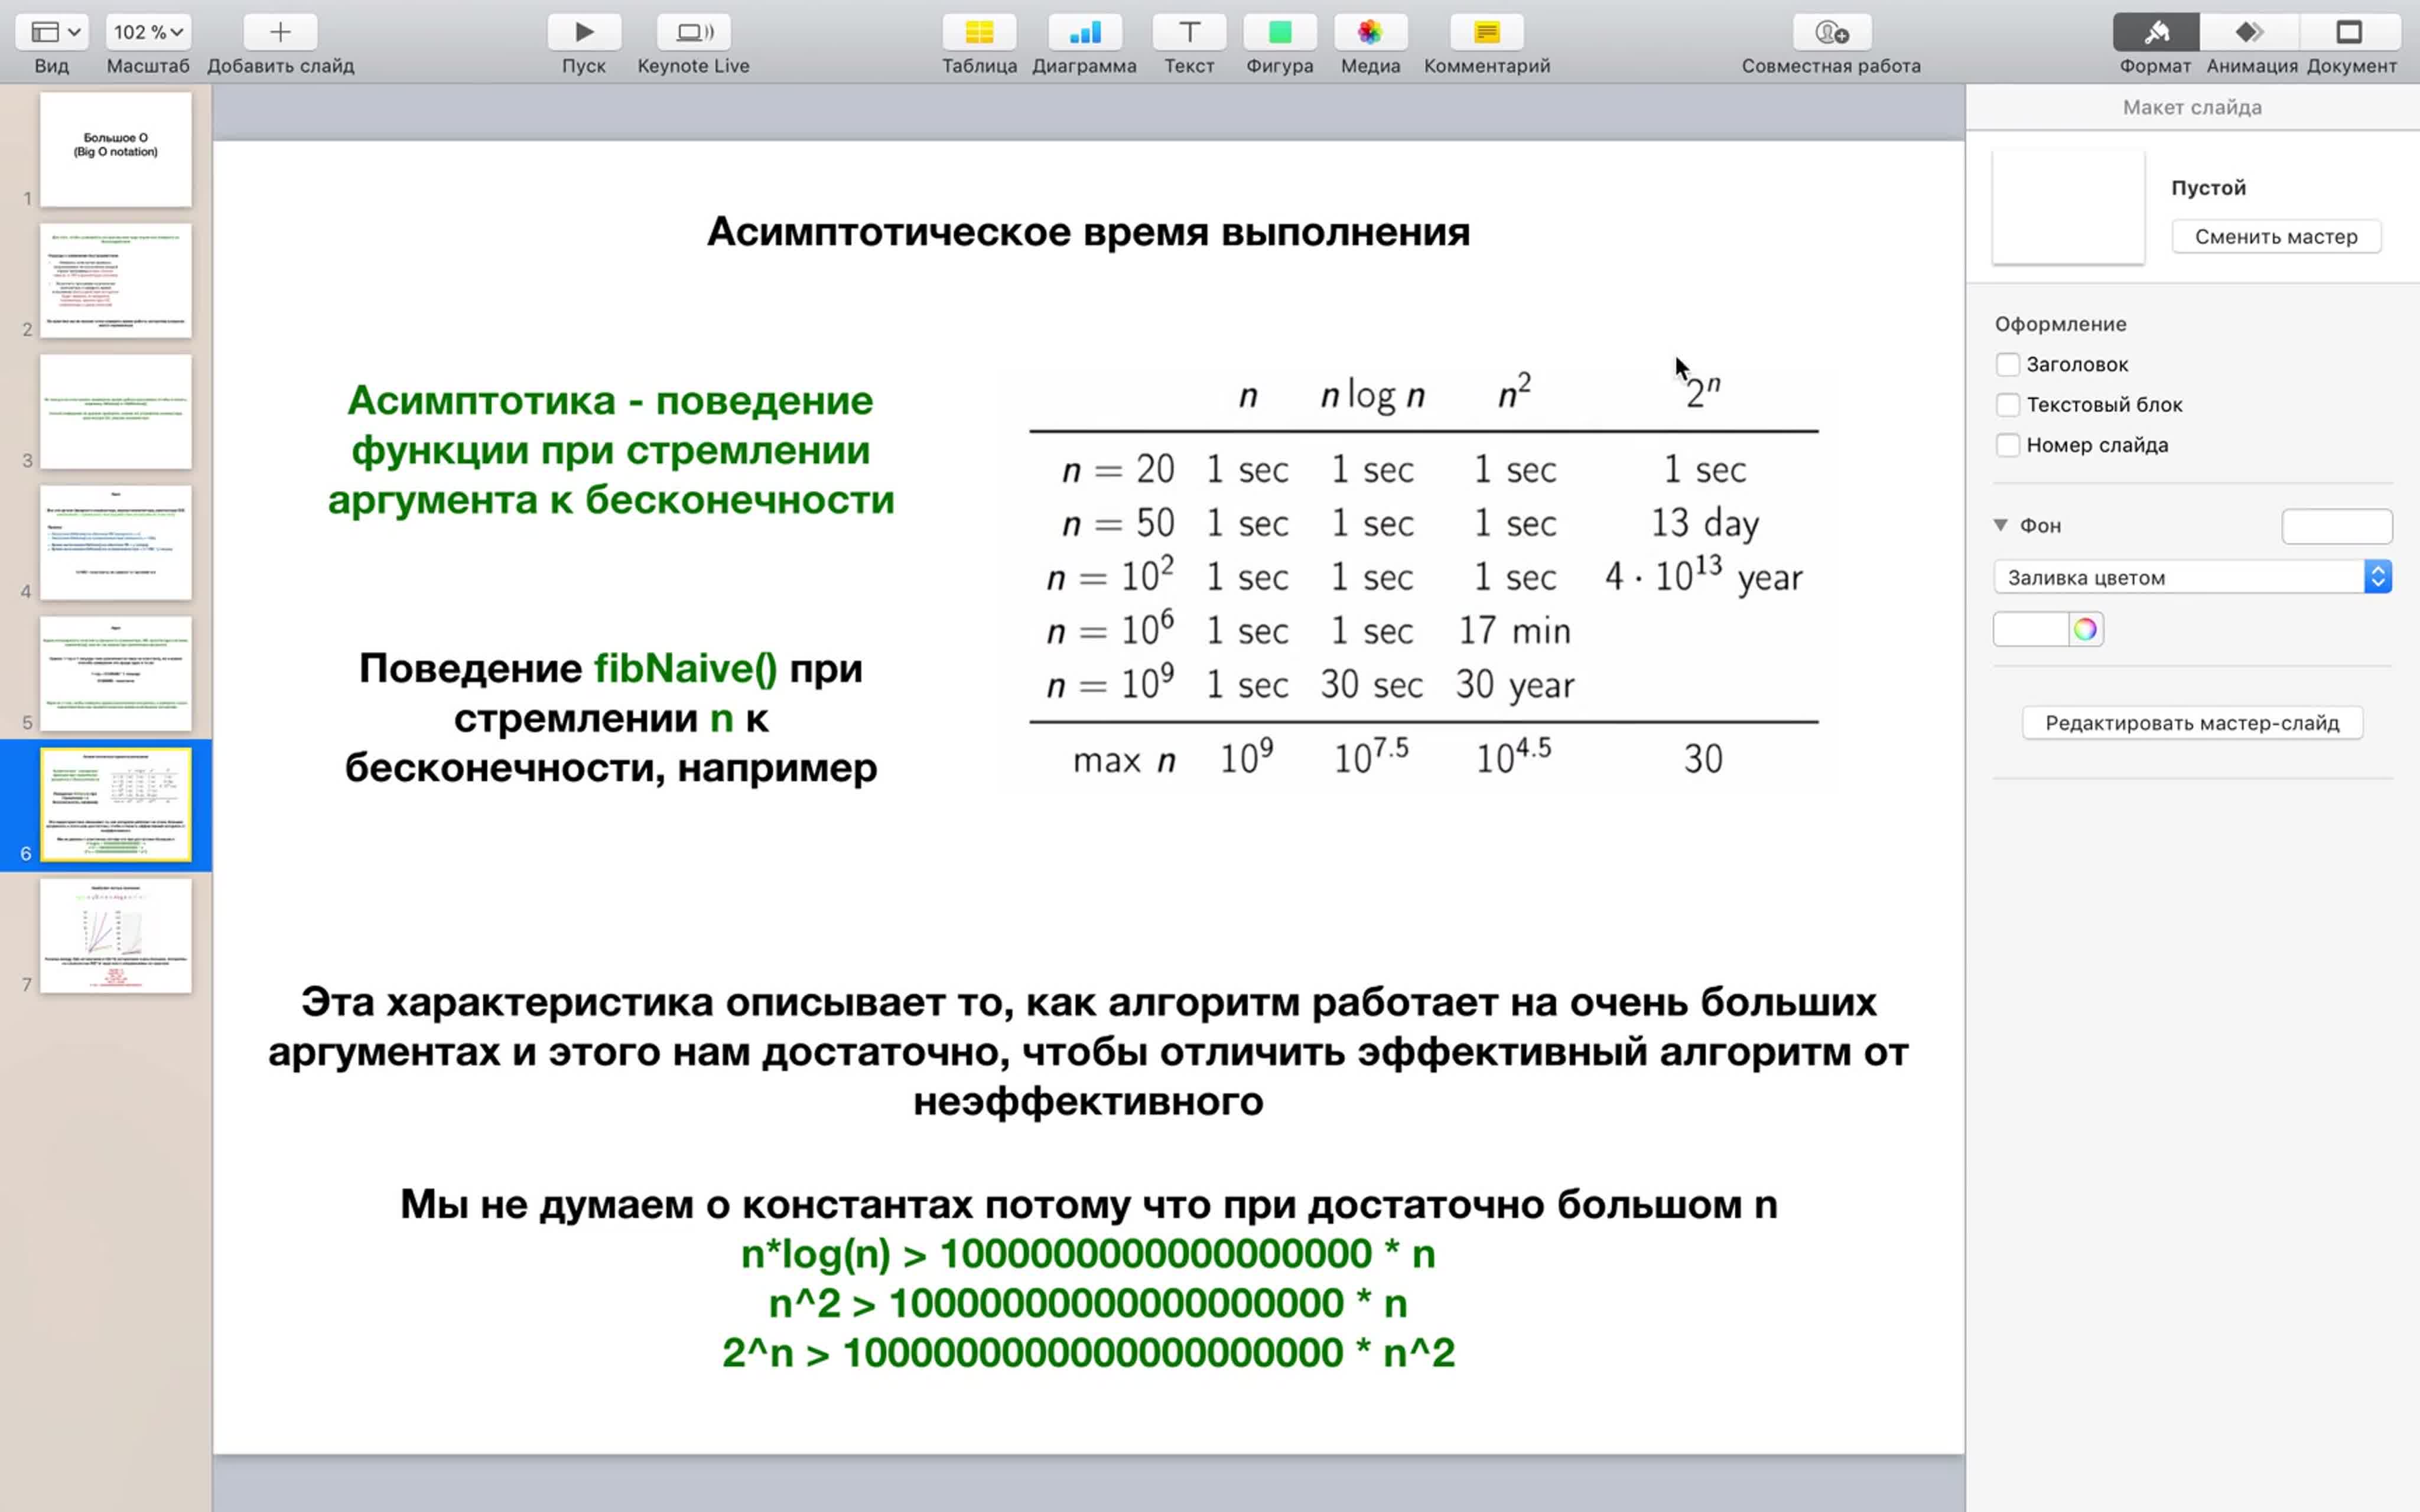
Task: Select slide 4 thumbnail
Action: [x=116, y=542]
